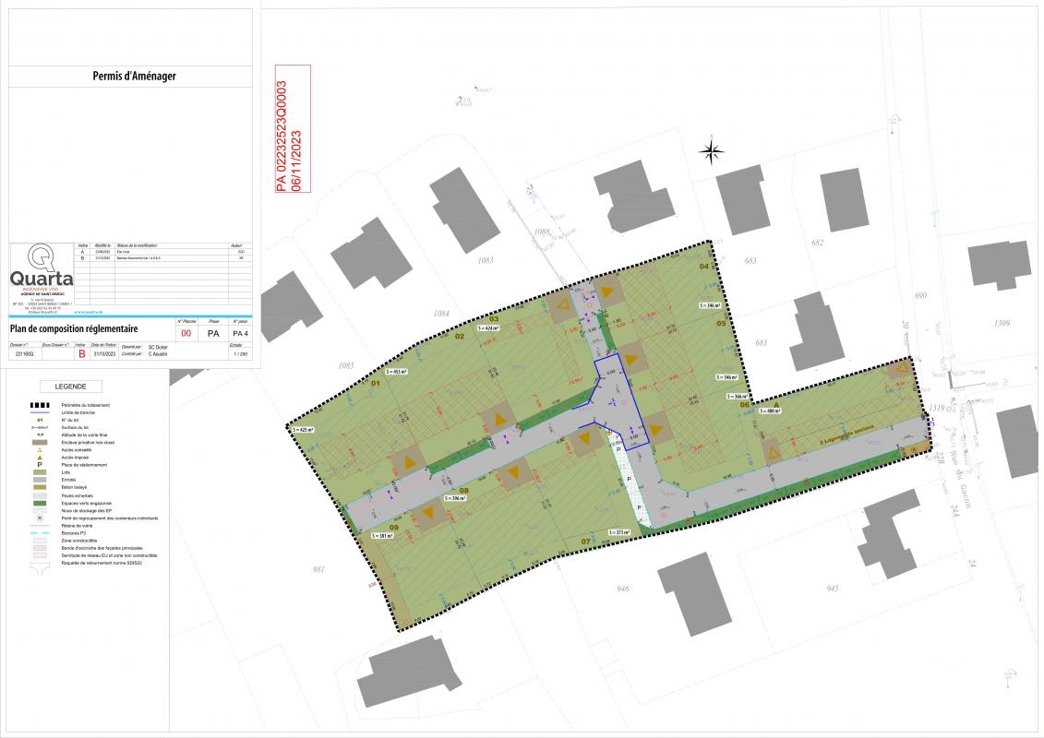Click the 'Bordures P3' cyan dashed legend symbol
The image size is (1044, 738).
point(40,534)
